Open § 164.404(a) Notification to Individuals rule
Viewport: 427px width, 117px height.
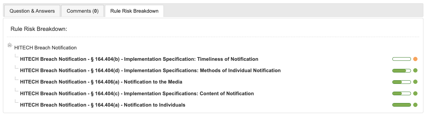(103, 105)
